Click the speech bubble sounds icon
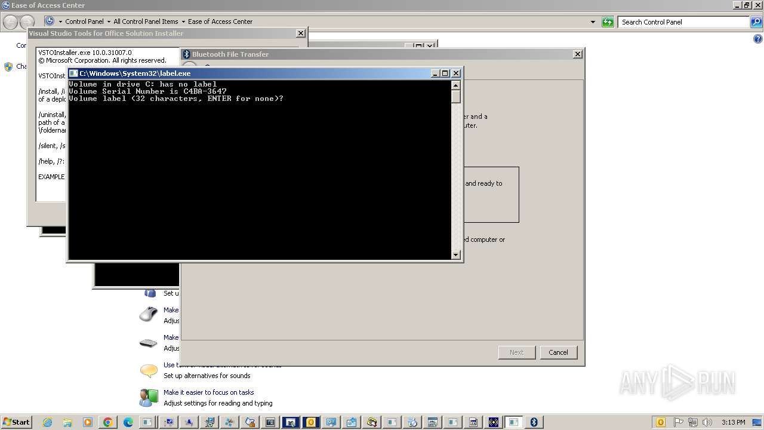This screenshot has height=430, width=764. click(x=149, y=370)
